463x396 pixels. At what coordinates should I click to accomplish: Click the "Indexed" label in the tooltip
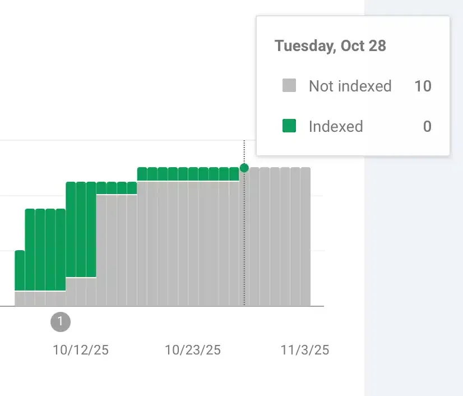click(x=336, y=126)
